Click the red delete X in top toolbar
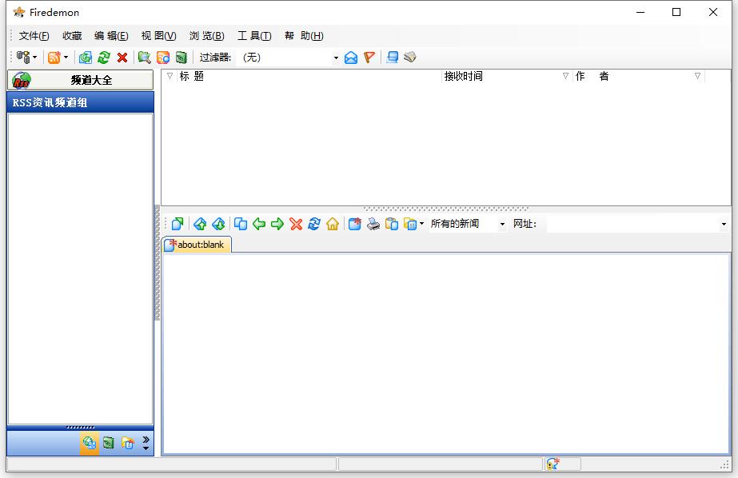The width and height of the screenshot is (738, 478). (x=122, y=58)
